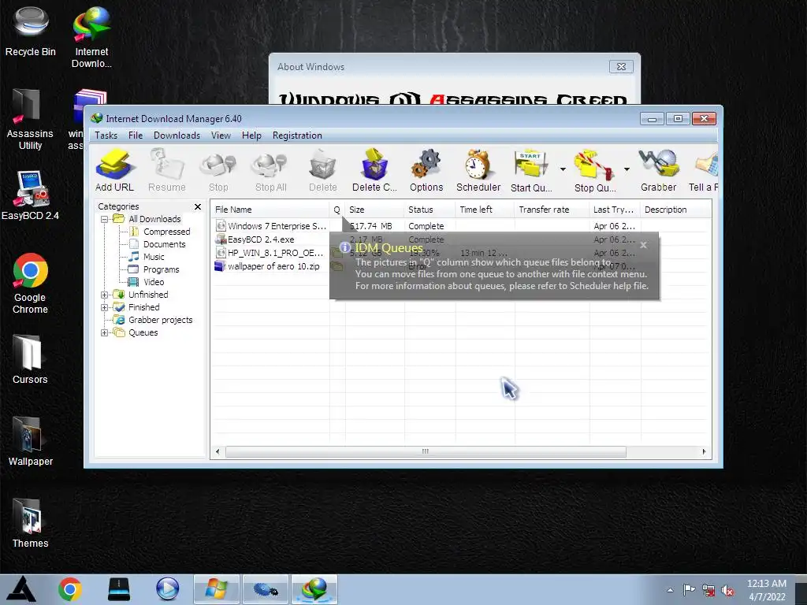Click the Stop All toolbar icon
Image resolution: width=807 pixels, height=605 pixels.
[x=271, y=171]
